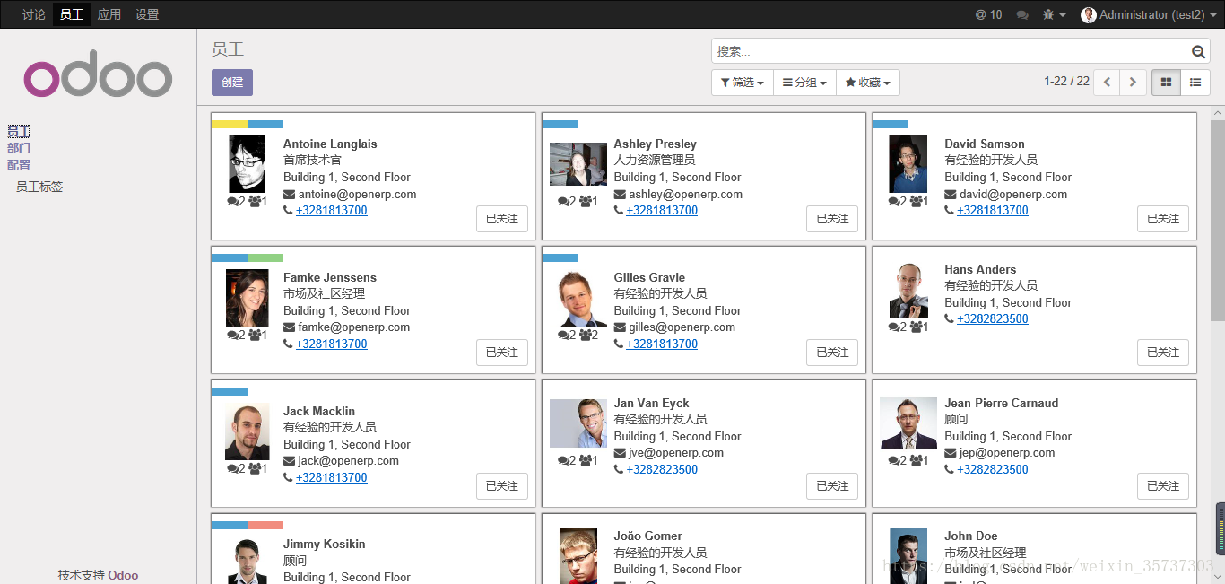Toggle 已关注 follow button for Gilles Gravie
Screen dimensions: 1225x584
(832, 353)
